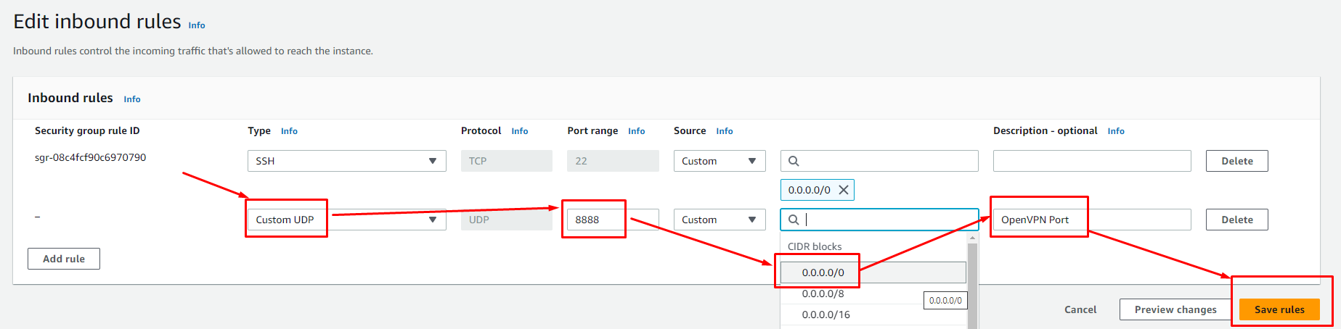This screenshot has height=329, width=1341.
Task: Click the search icon in SSH source field
Action: coord(794,161)
